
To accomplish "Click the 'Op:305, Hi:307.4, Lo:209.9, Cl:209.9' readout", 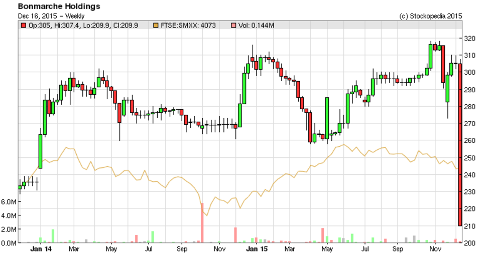I will click(83, 26).
